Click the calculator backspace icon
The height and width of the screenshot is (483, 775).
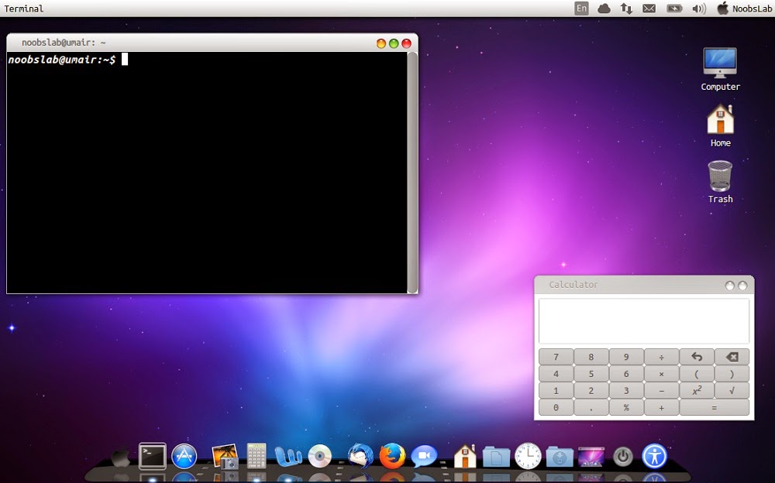pyautogui.click(x=732, y=357)
